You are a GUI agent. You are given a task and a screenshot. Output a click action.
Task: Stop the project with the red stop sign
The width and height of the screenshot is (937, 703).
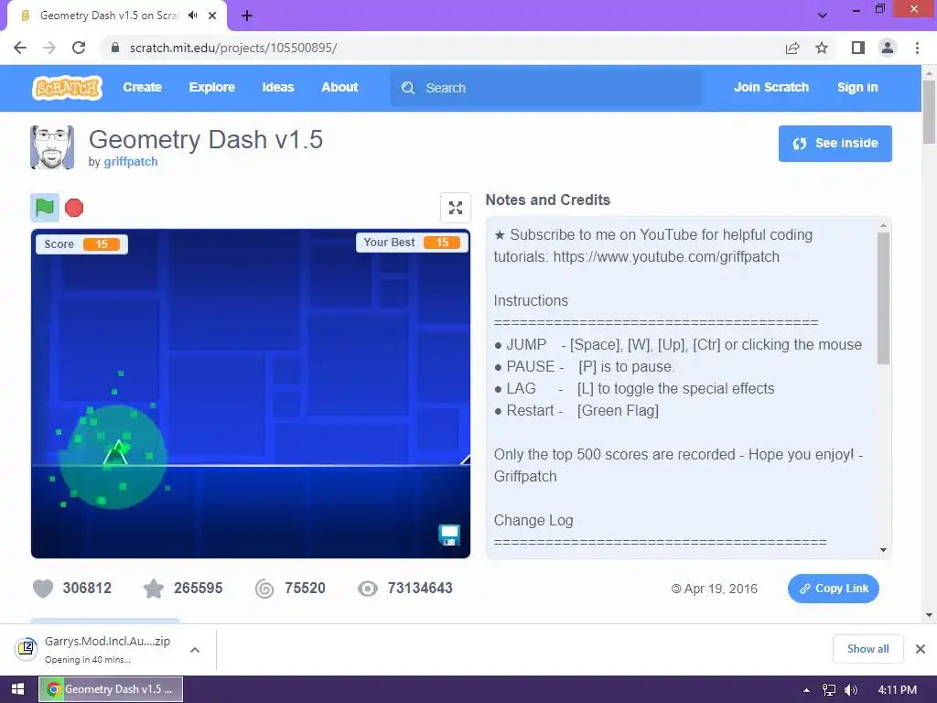click(74, 208)
